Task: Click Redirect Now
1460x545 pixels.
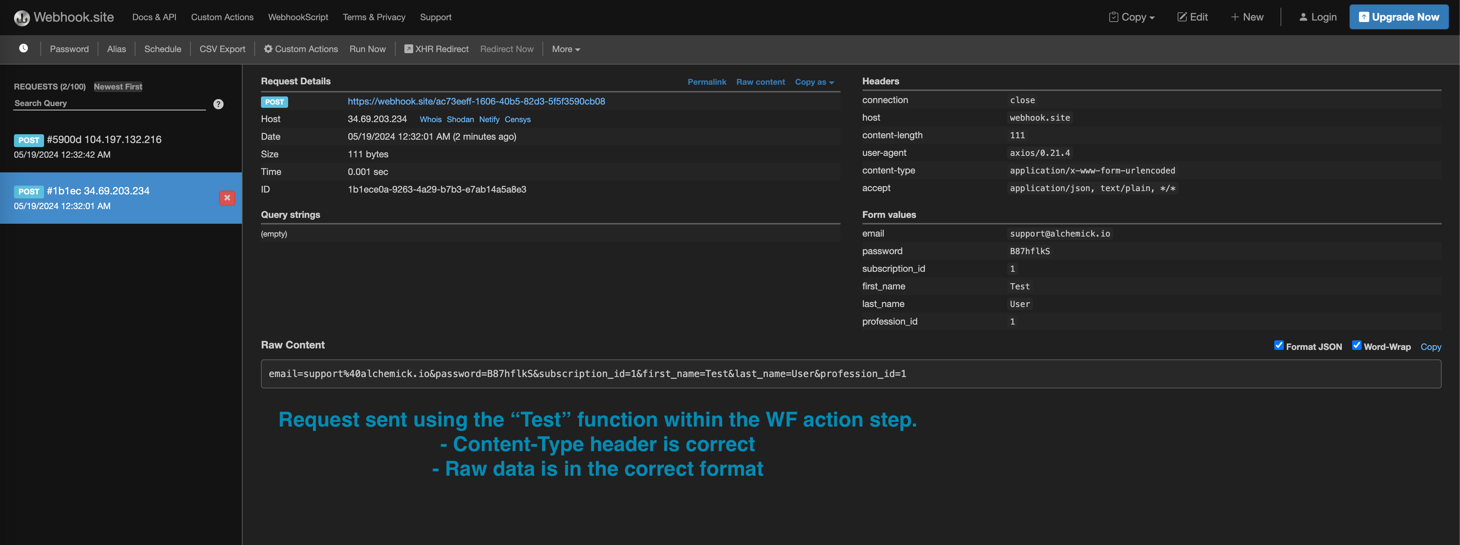Action: (507, 49)
